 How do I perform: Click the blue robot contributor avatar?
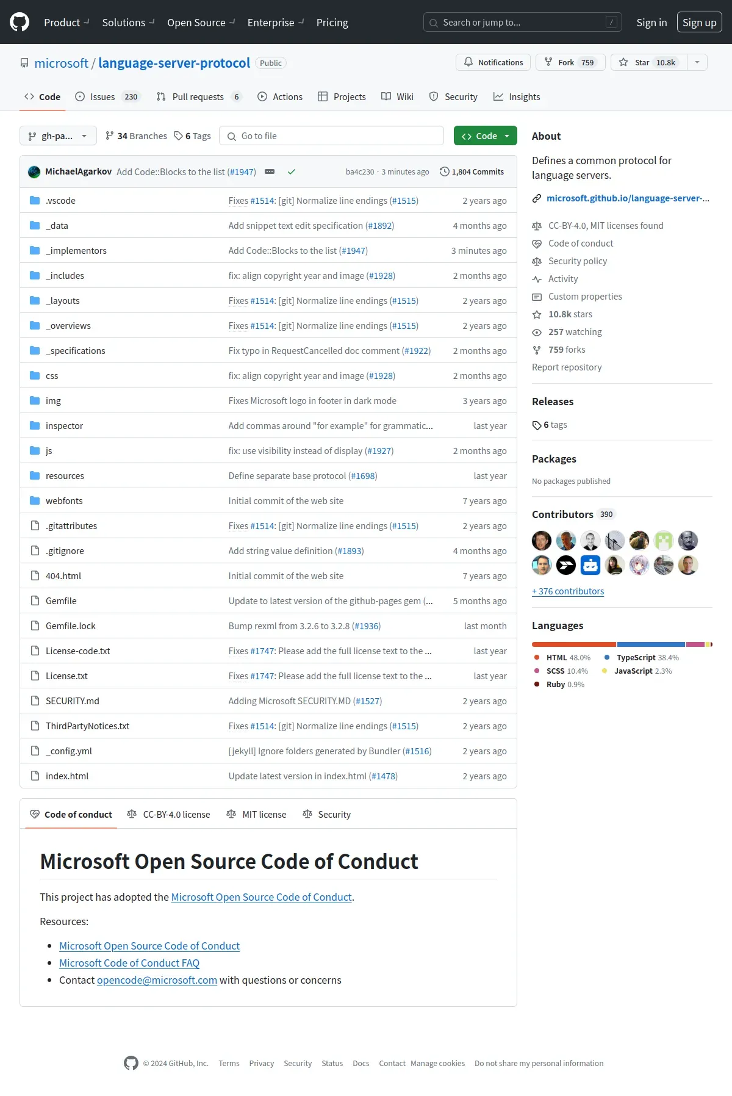coord(590,565)
